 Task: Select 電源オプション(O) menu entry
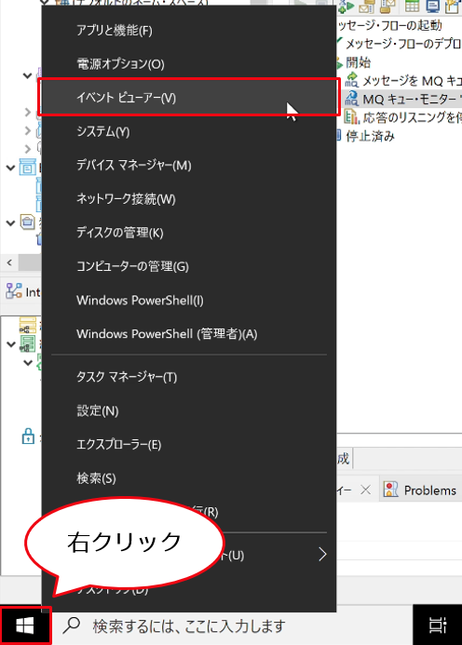point(188,64)
